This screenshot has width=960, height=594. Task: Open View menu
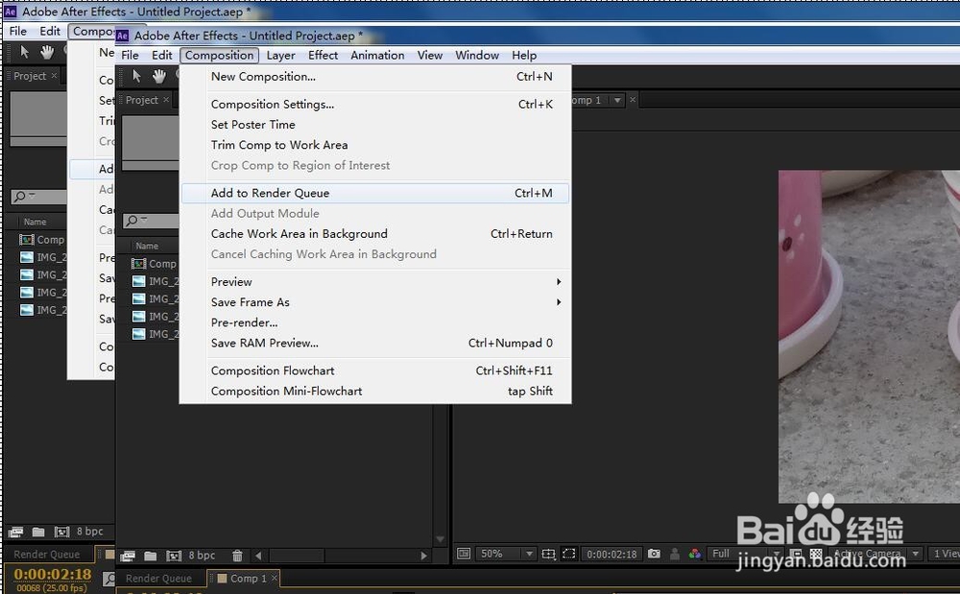pos(430,55)
